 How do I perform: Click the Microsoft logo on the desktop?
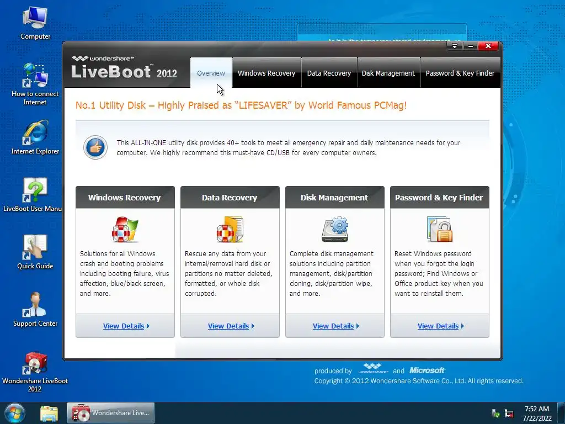[427, 370]
